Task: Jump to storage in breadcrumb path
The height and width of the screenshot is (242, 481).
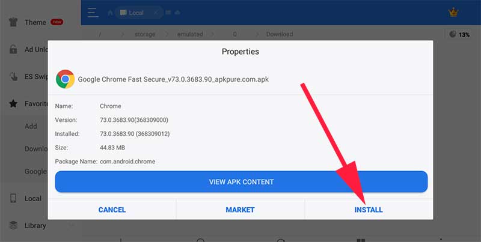Action: (x=145, y=34)
